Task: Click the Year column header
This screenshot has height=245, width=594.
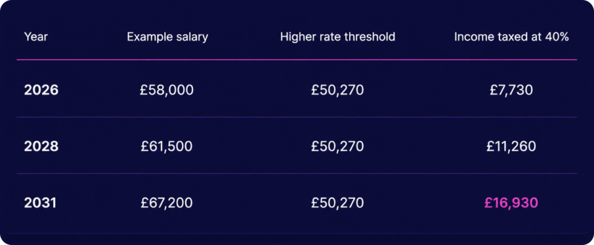Action: pos(36,36)
